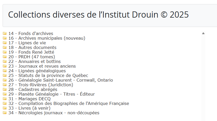Open Généalogie Saint-Laurent - Cornwall, Ontario
Screen dimensions: 217x121
click(x=61, y=80)
